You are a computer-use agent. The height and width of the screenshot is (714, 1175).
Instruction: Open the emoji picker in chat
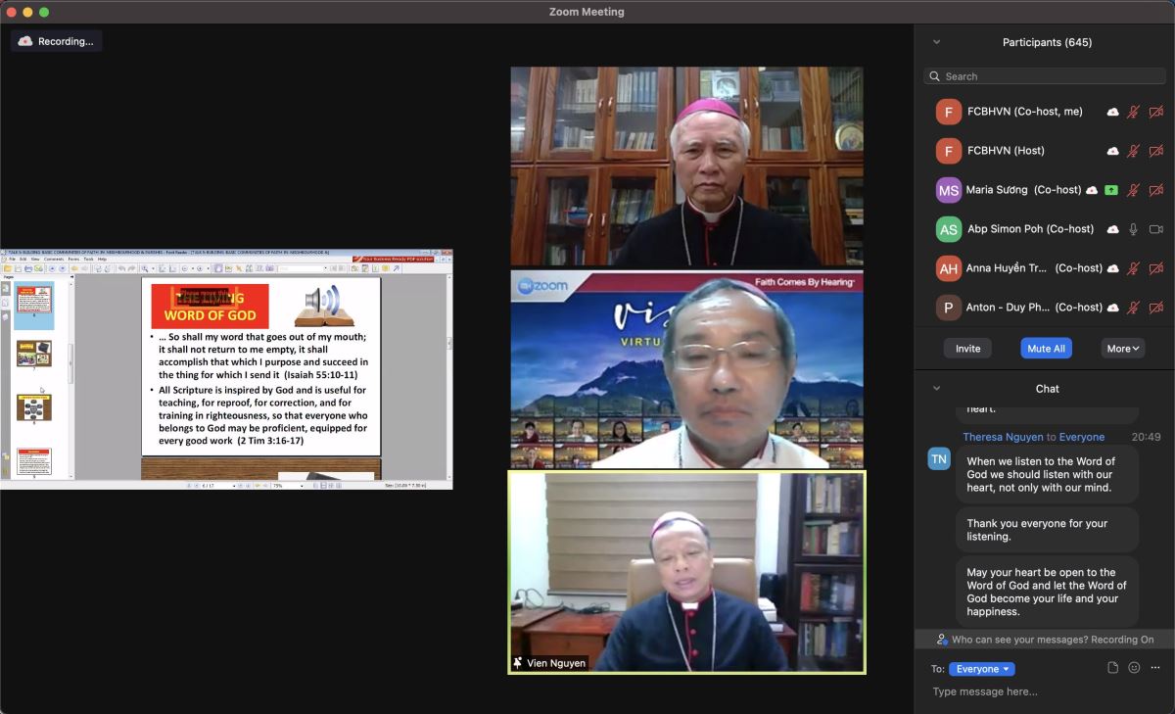click(1134, 668)
